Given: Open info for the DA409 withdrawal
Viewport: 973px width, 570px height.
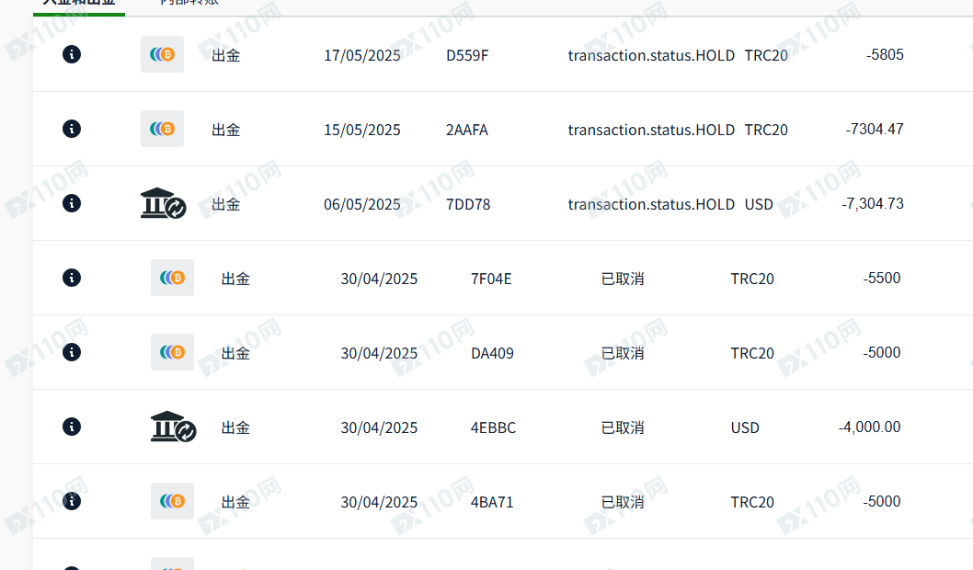Looking at the screenshot, I should (x=72, y=352).
